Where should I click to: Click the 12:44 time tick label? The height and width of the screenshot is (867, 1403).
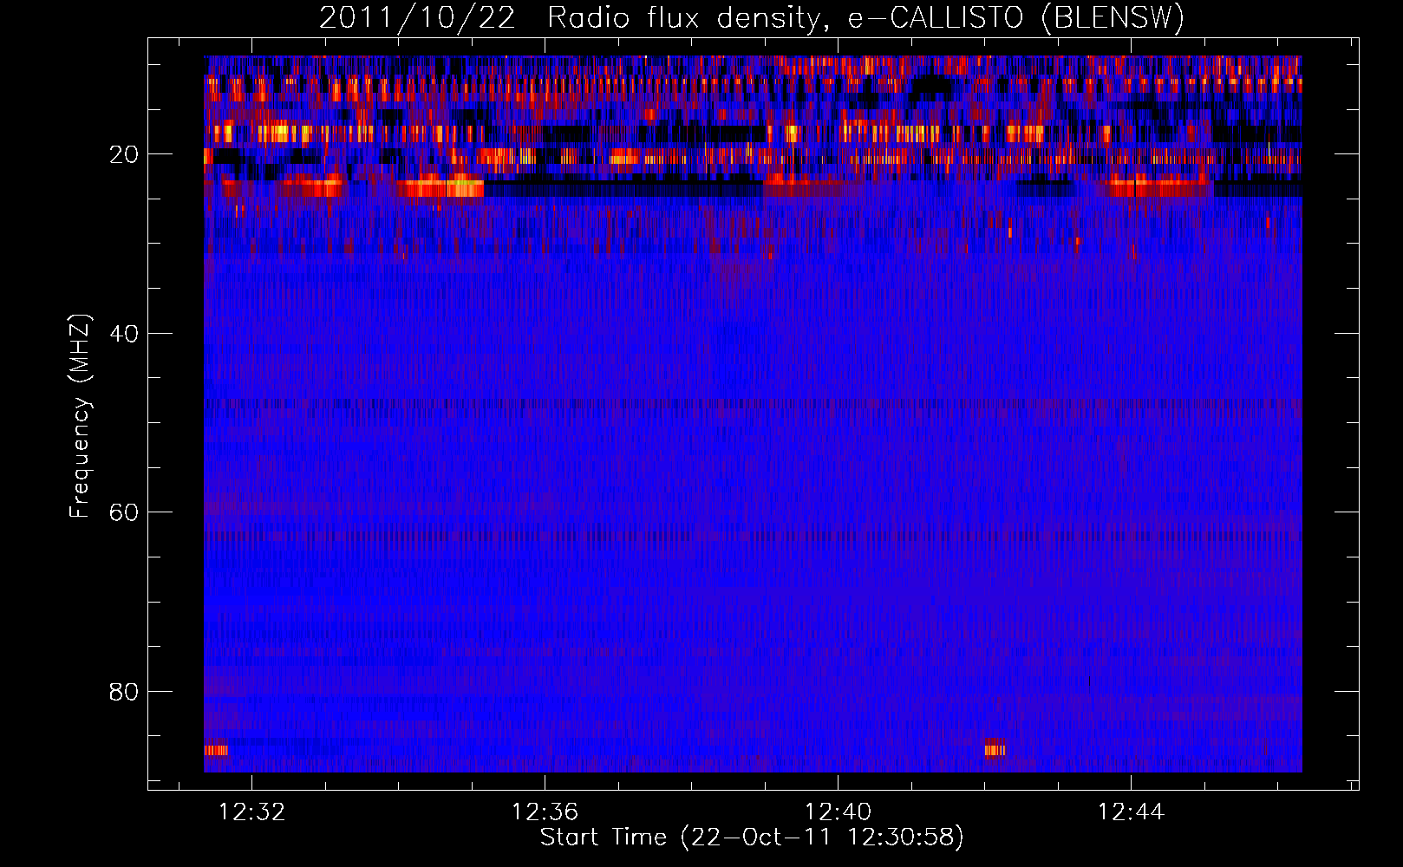tap(1131, 812)
